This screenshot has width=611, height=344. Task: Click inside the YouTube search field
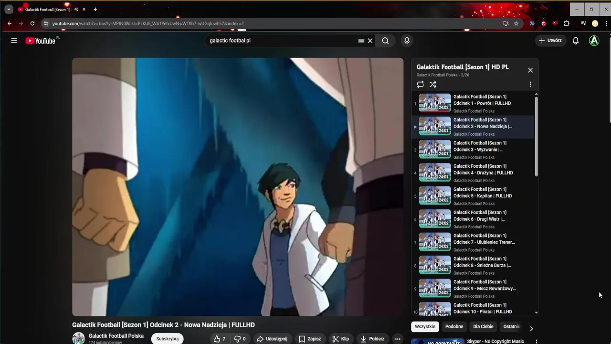pos(282,41)
